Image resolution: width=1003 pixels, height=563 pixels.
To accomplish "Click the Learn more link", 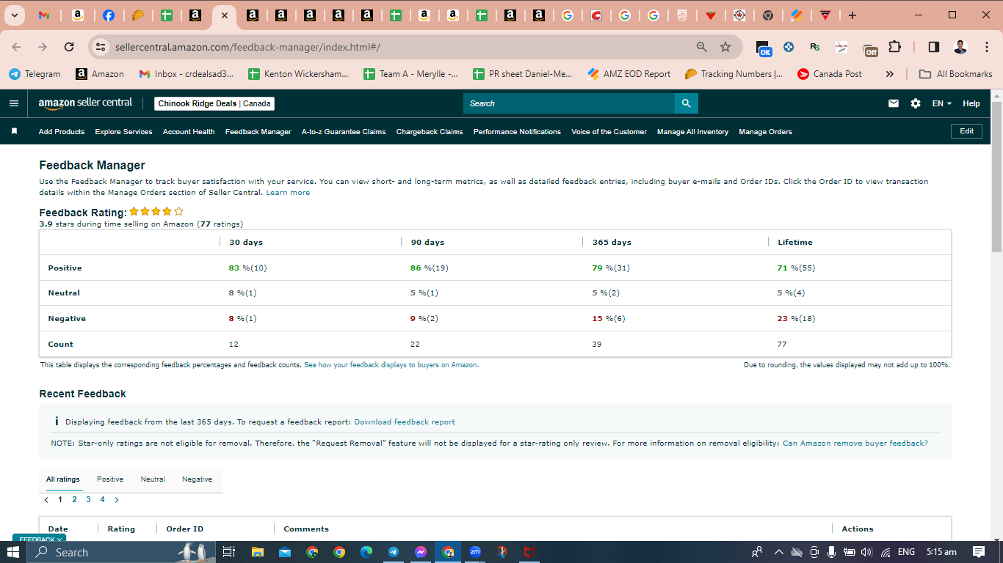I will point(288,193).
